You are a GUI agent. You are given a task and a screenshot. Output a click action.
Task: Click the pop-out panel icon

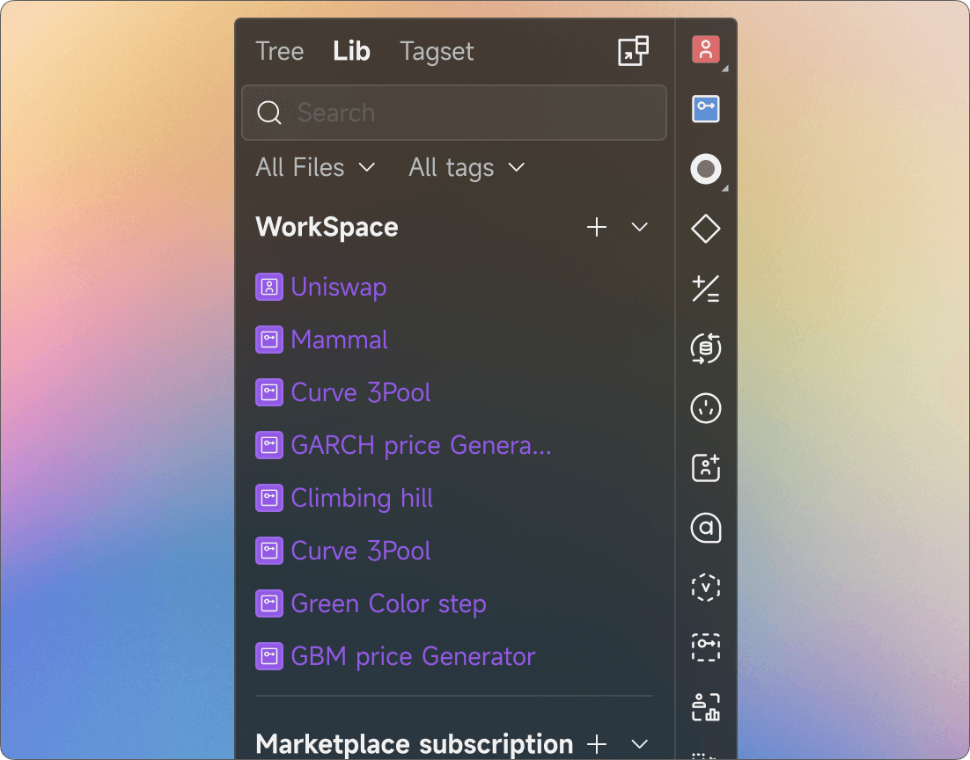(633, 51)
